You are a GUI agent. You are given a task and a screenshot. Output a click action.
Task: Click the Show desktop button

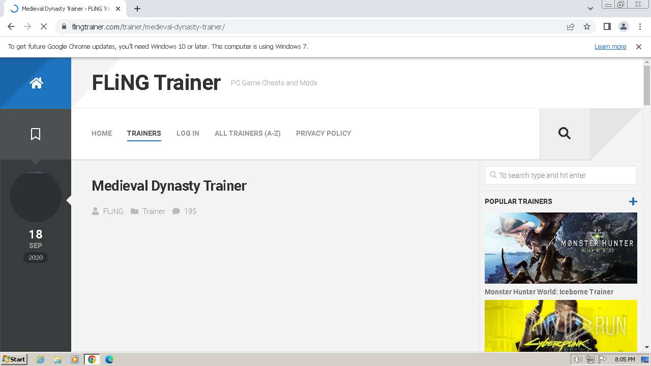pyautogui.click(x=645, y=359)
